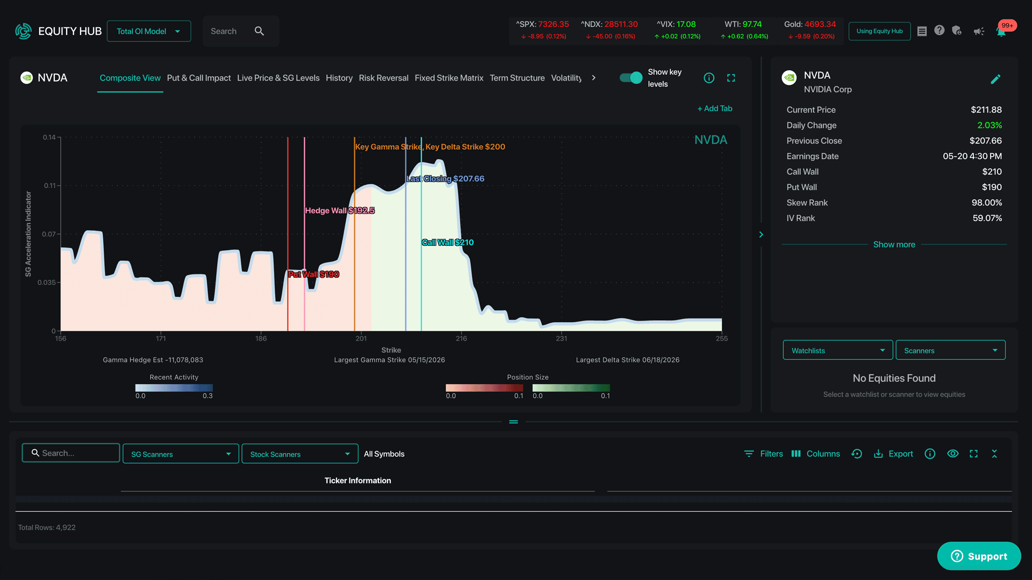Screen dimensions: 1032x580
Task: Click the All Symbols label
Action: coord(384,454)
